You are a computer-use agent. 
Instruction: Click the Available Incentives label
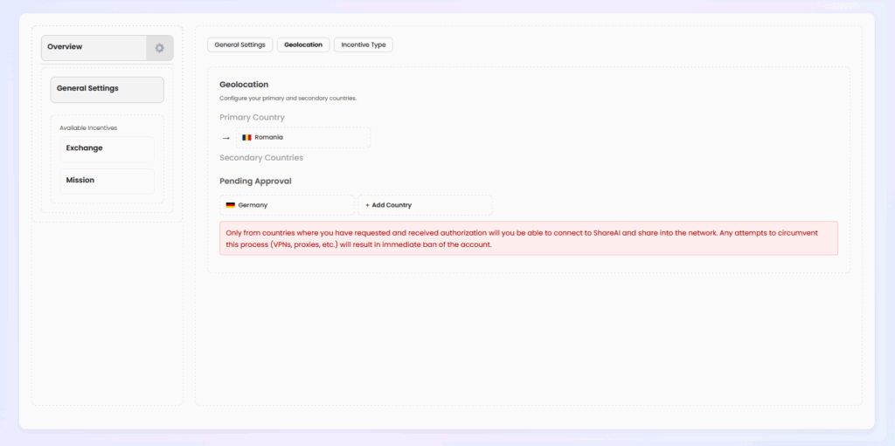[x=88, y=128]
